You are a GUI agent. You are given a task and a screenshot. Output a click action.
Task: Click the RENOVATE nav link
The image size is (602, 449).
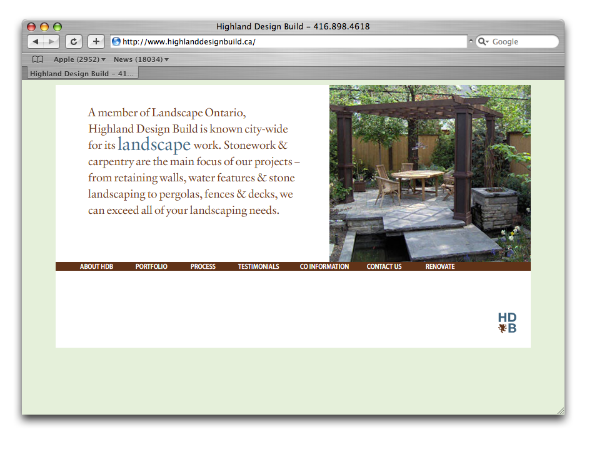coord(440,266)
